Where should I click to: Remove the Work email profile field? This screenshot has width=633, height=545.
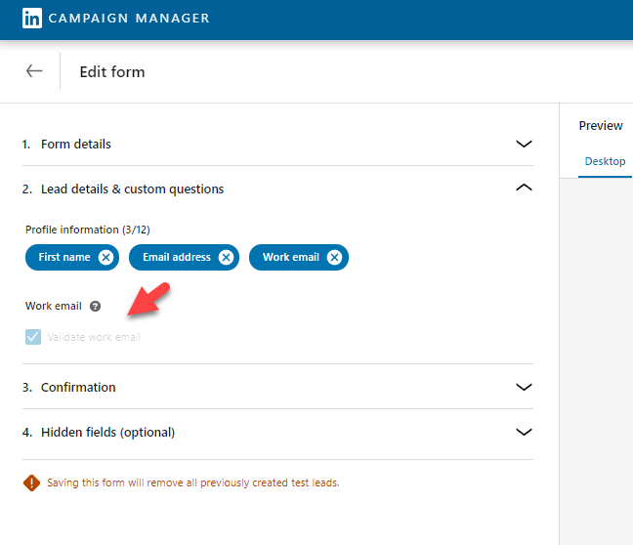point(334,258)
